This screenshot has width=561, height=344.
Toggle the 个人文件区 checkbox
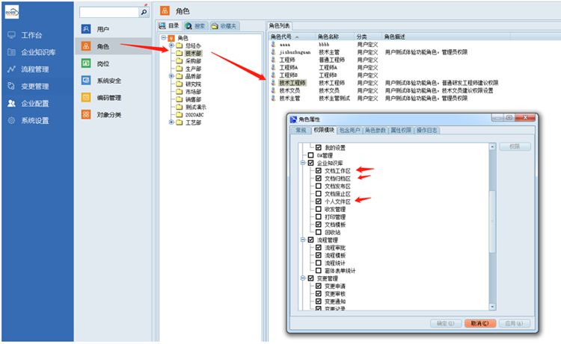click(x=319, y=201)
